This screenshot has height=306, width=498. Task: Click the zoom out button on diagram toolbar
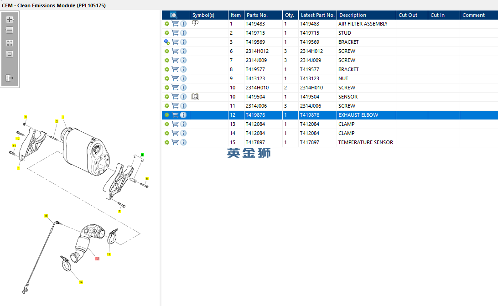[10, 30]
